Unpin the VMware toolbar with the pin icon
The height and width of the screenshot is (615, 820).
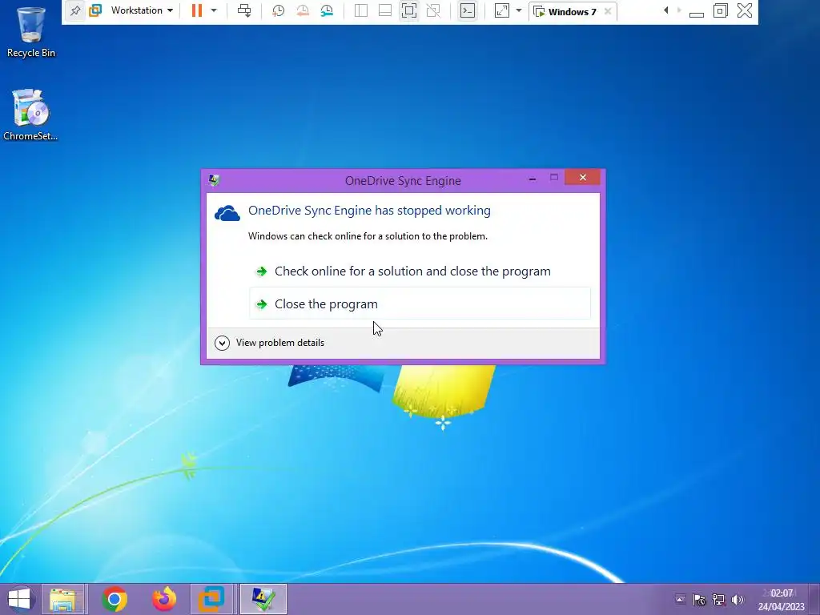pyautogui.click(x=75, y=10)
